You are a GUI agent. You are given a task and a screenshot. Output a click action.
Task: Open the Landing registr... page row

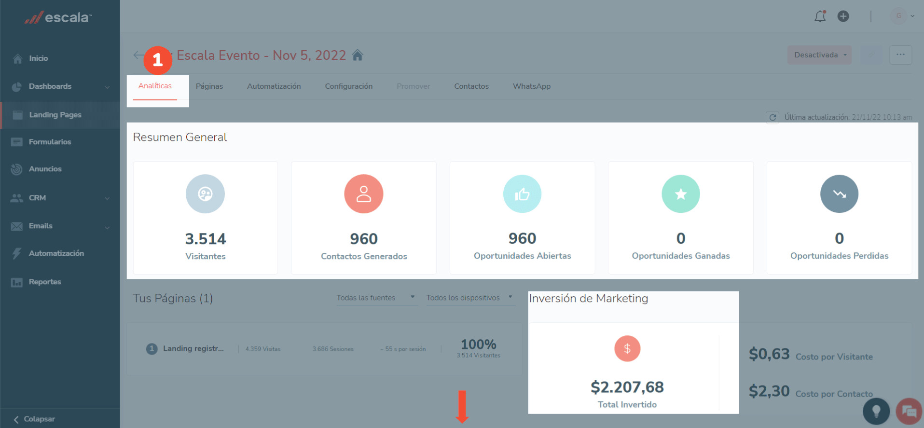click(x=324, y=349)
